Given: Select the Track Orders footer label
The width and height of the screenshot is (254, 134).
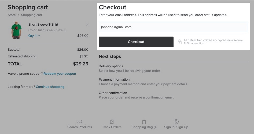Looking at the screenshot, I should (x=112, y=127).
